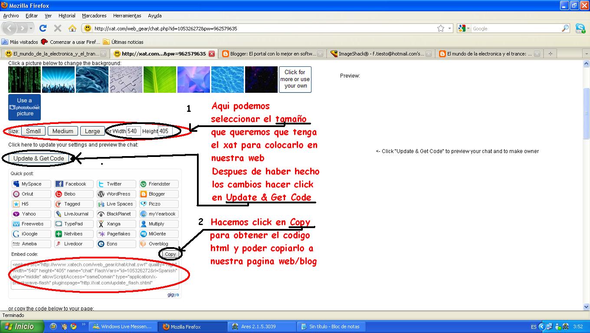
Task: Switch to the Blogger portal tab
Action: click(x=272, y=54)
